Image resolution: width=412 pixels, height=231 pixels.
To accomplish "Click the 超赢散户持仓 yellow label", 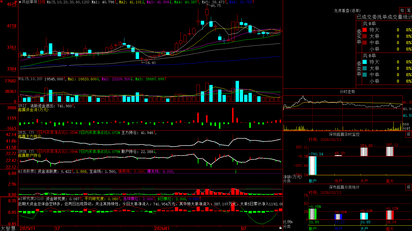I will pos(30,155).
